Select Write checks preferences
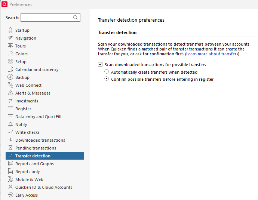 pos(27,132)
